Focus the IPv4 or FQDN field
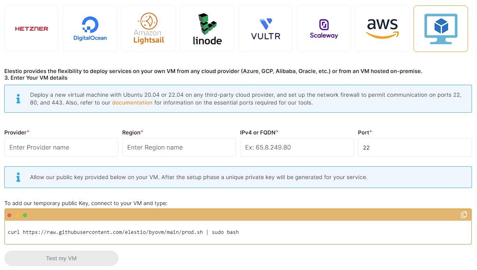477x270 pixels. click(x=297, y=148)
